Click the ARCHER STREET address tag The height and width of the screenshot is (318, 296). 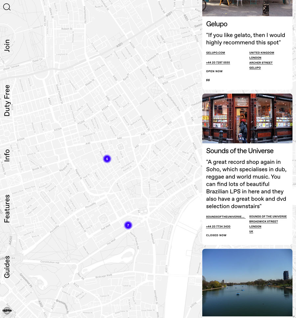tap(261, 63)
